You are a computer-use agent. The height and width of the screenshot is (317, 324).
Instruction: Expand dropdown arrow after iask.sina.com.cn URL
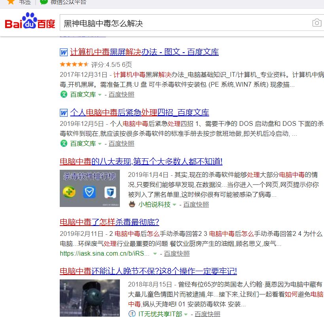155,254
